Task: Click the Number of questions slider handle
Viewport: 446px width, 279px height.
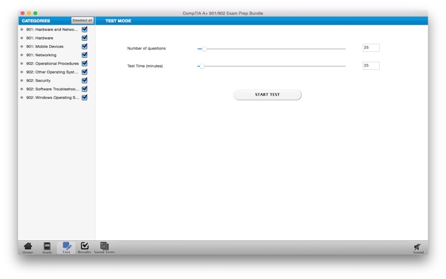Action: (x=204, y=49)
